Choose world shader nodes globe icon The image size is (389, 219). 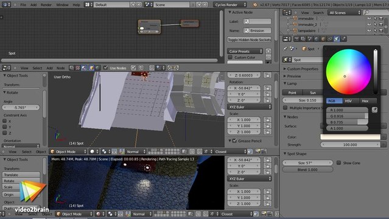click(98, 68)
